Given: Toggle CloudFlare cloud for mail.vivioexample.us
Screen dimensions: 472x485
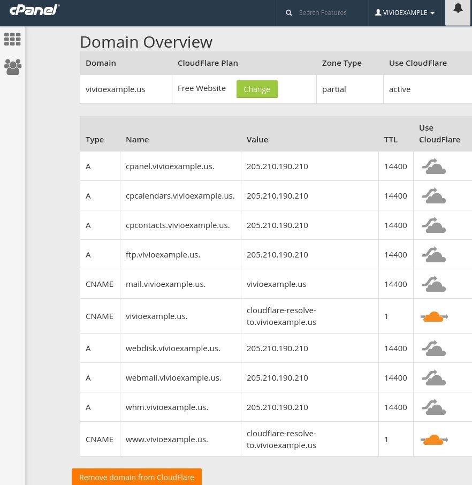Looking at the screenshot, I should 433,284.
